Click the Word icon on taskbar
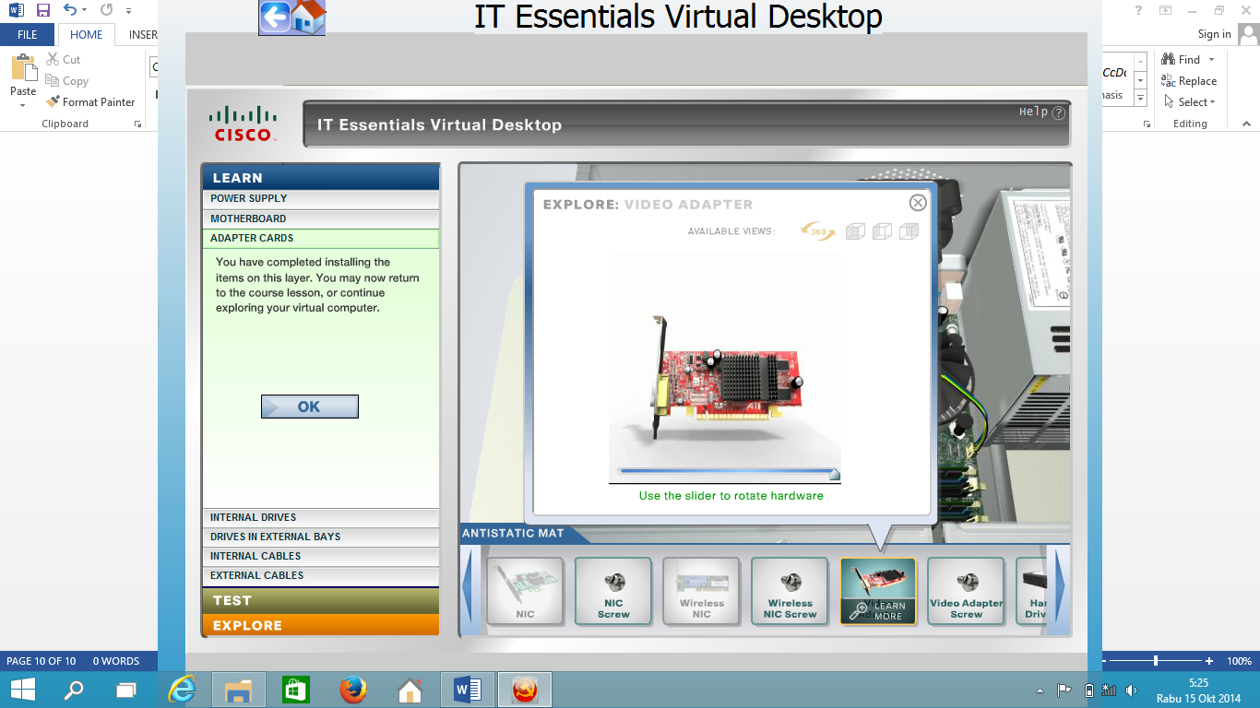 point(468,690)
